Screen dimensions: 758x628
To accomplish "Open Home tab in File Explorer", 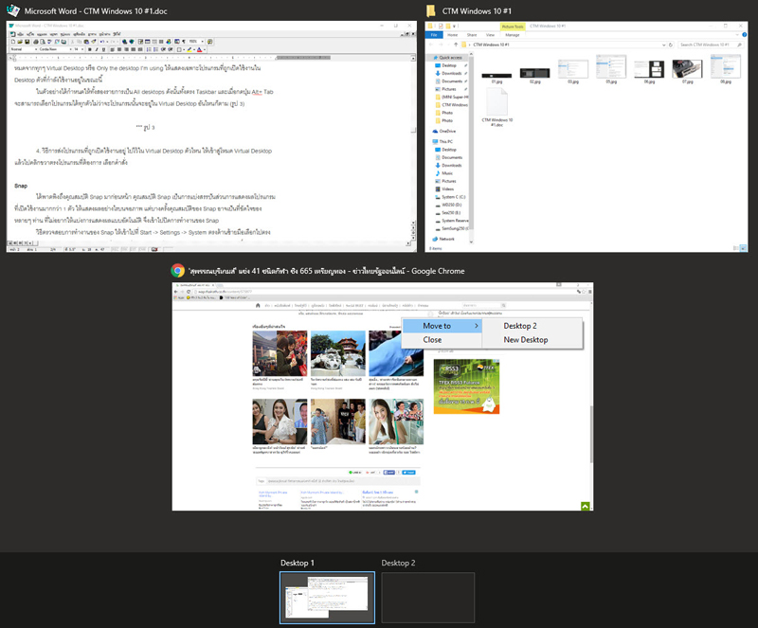I will tap(453, 35).
